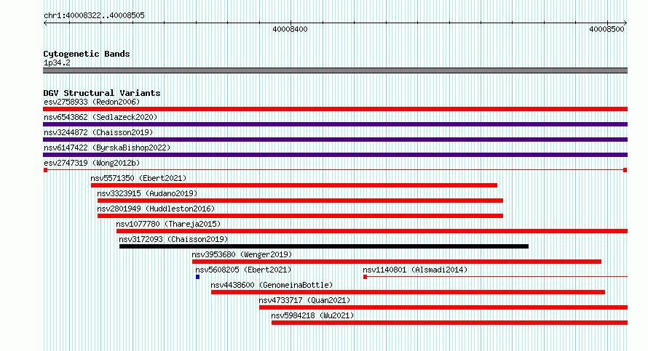
Task: Select the 1p34.2 band label
Action: pos(57,62)
